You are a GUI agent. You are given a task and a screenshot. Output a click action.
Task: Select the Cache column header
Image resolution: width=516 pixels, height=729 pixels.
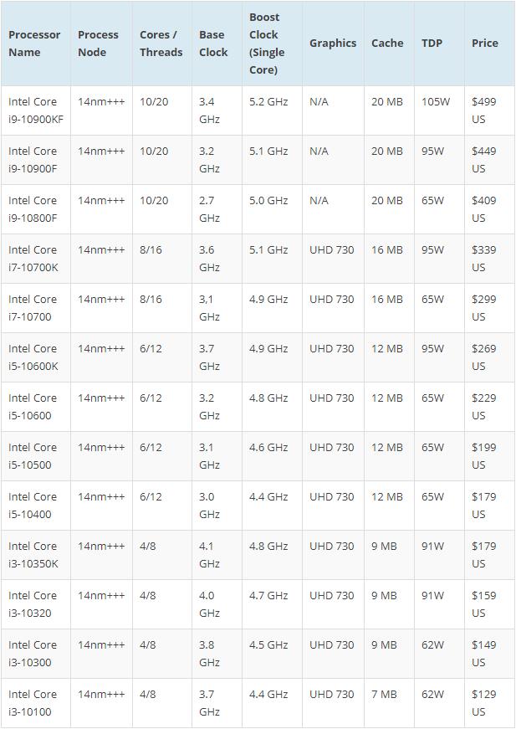pyautogui.click(x=387, y=44)
